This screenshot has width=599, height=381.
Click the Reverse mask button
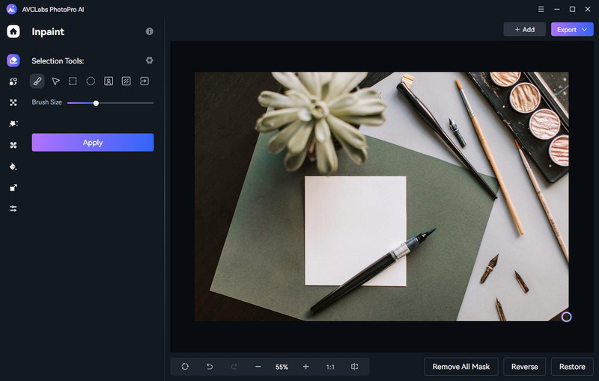(525, 367)
